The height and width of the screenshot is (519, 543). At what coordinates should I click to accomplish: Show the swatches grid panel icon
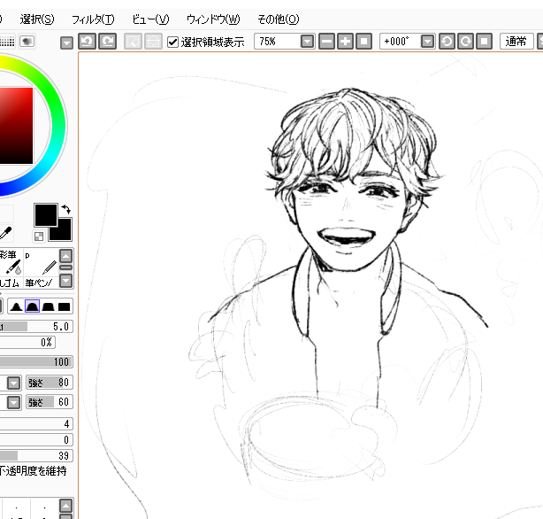tap(7, 42)
